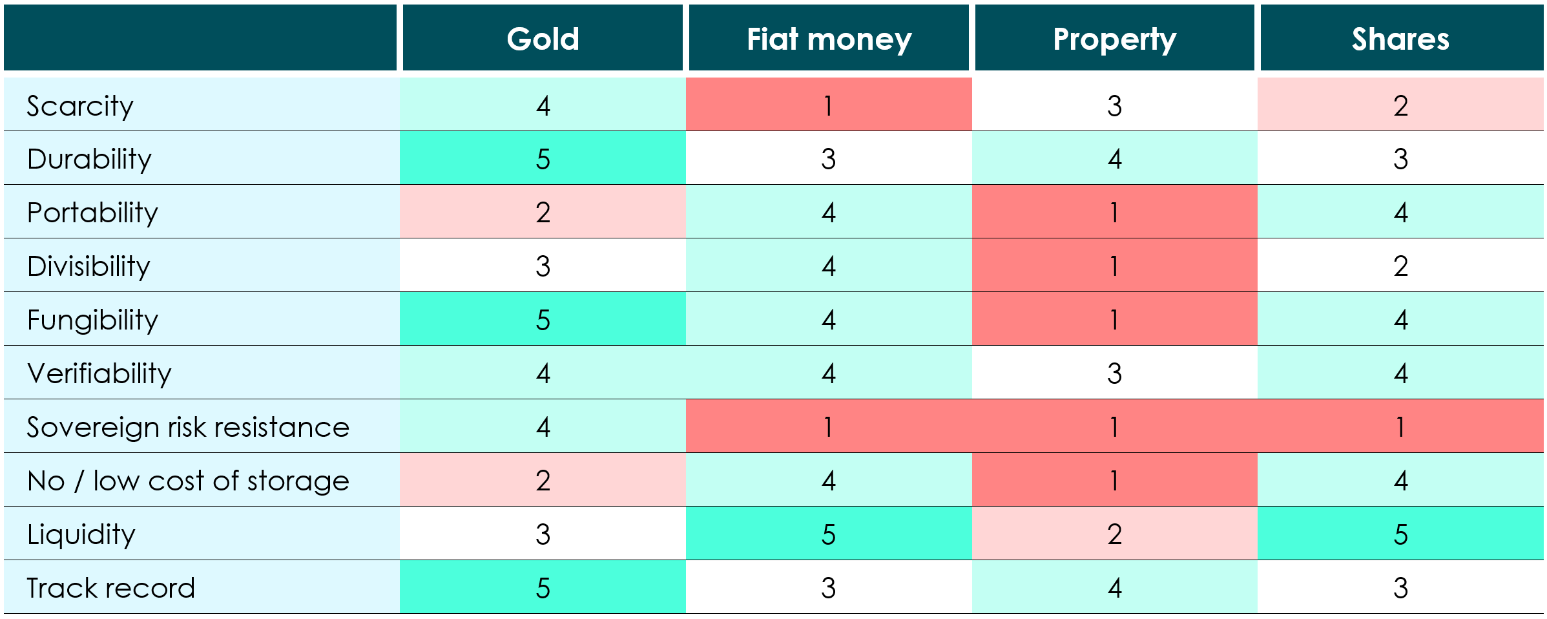
Task: Select the Verifiability row label
Action: pyautogui.click(x=99, y=373)
